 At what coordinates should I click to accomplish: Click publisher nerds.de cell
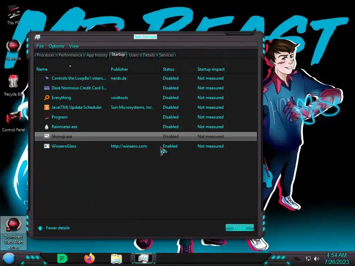(x=119, y=78)
